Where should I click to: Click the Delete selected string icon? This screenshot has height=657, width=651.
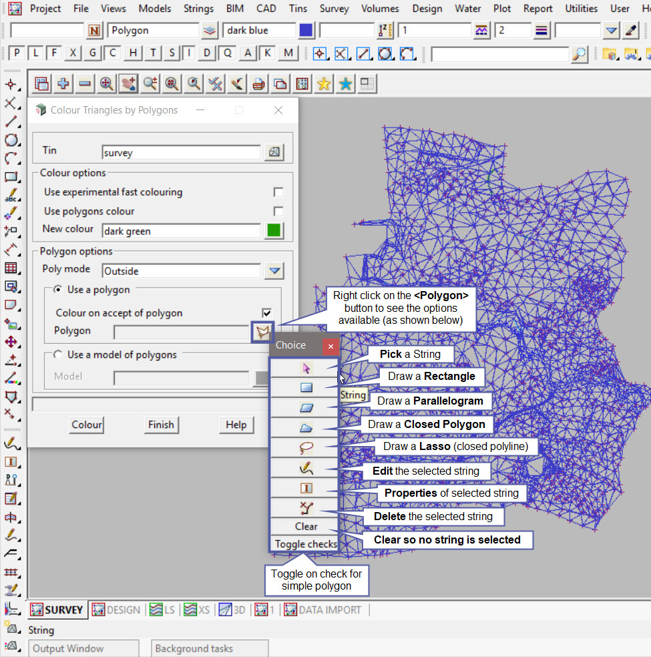point(306,508)
